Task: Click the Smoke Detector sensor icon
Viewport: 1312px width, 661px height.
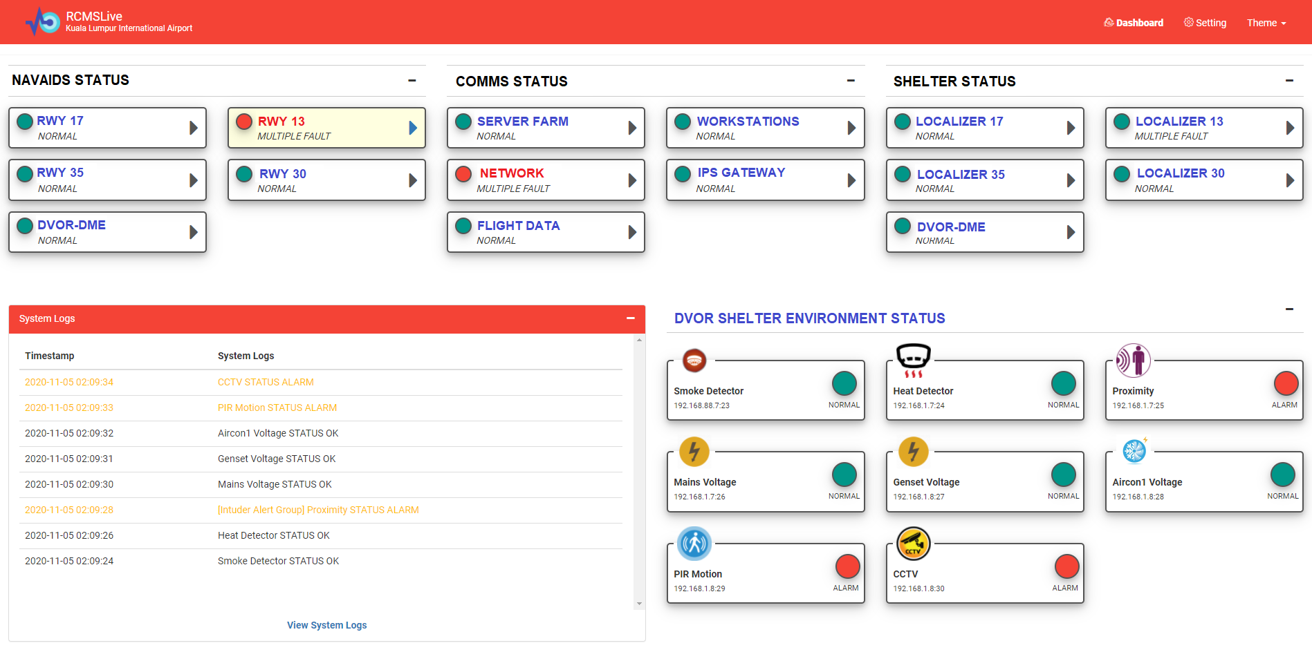Action: (x=694, y=360)
